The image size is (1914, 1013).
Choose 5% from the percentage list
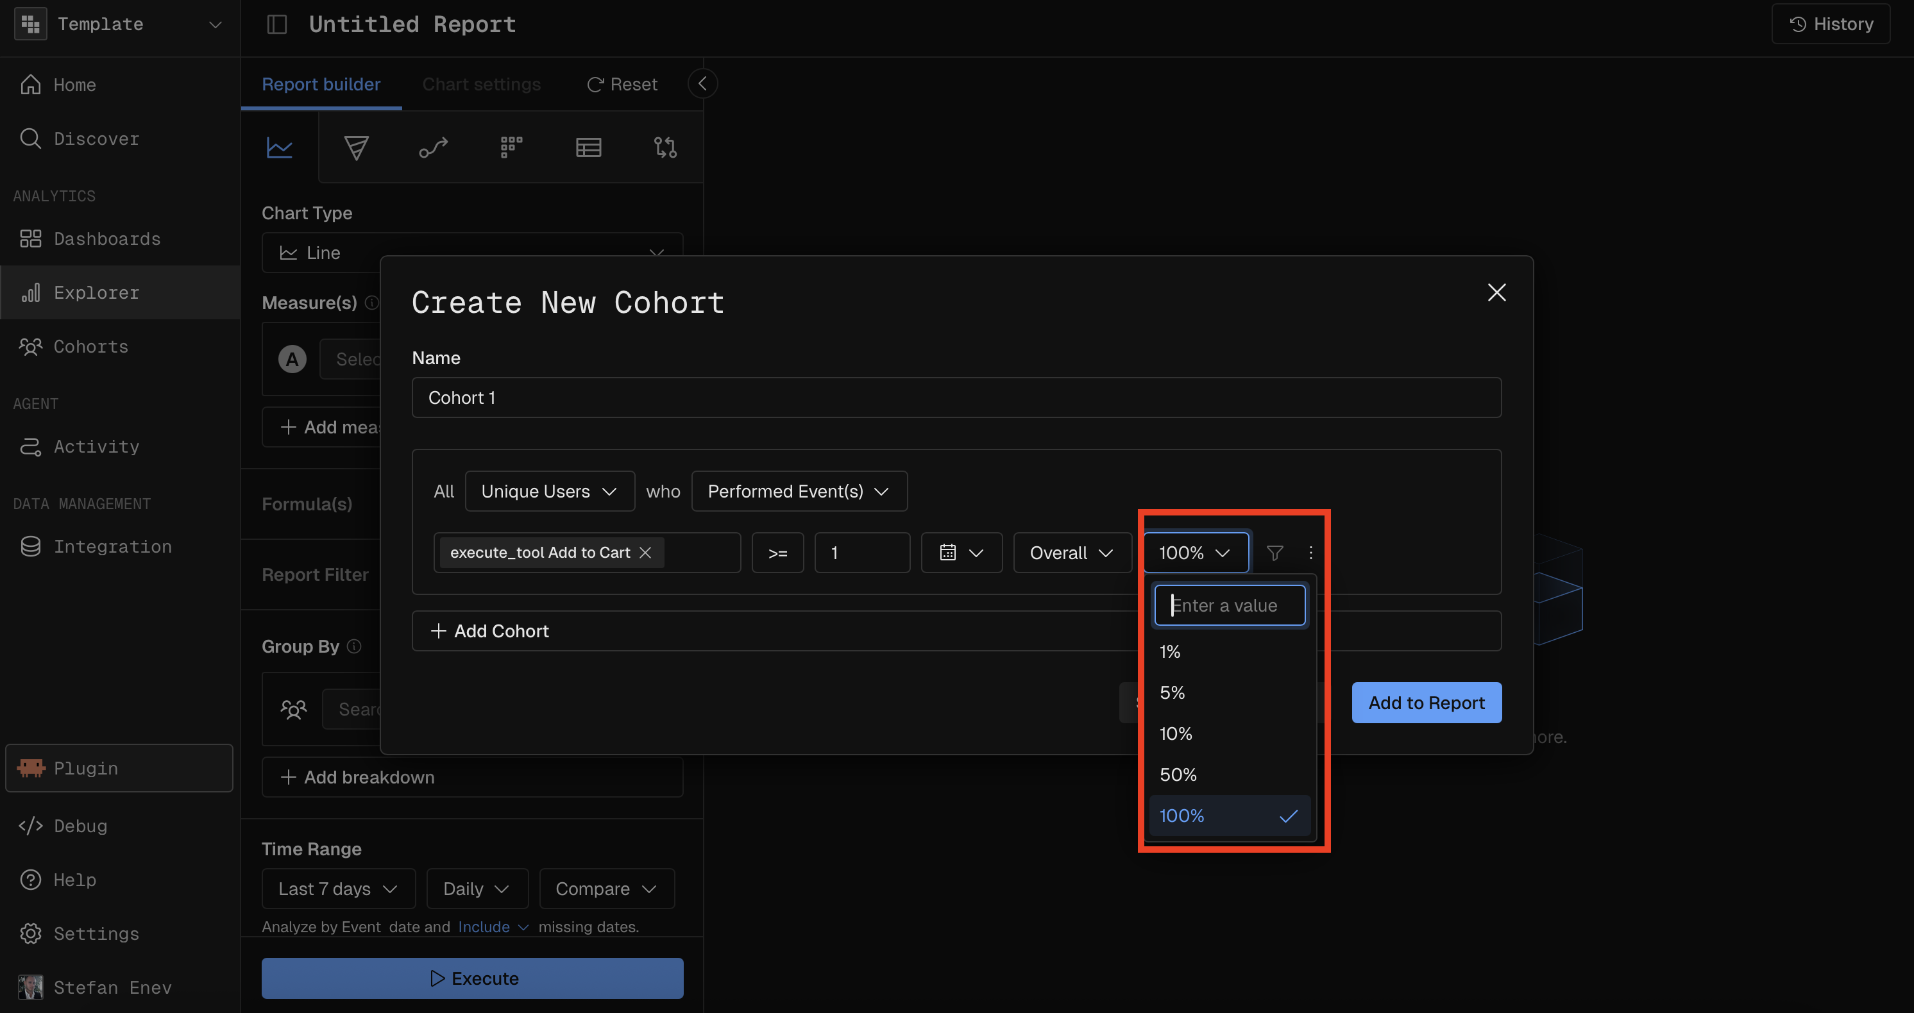pos(1230,692)
